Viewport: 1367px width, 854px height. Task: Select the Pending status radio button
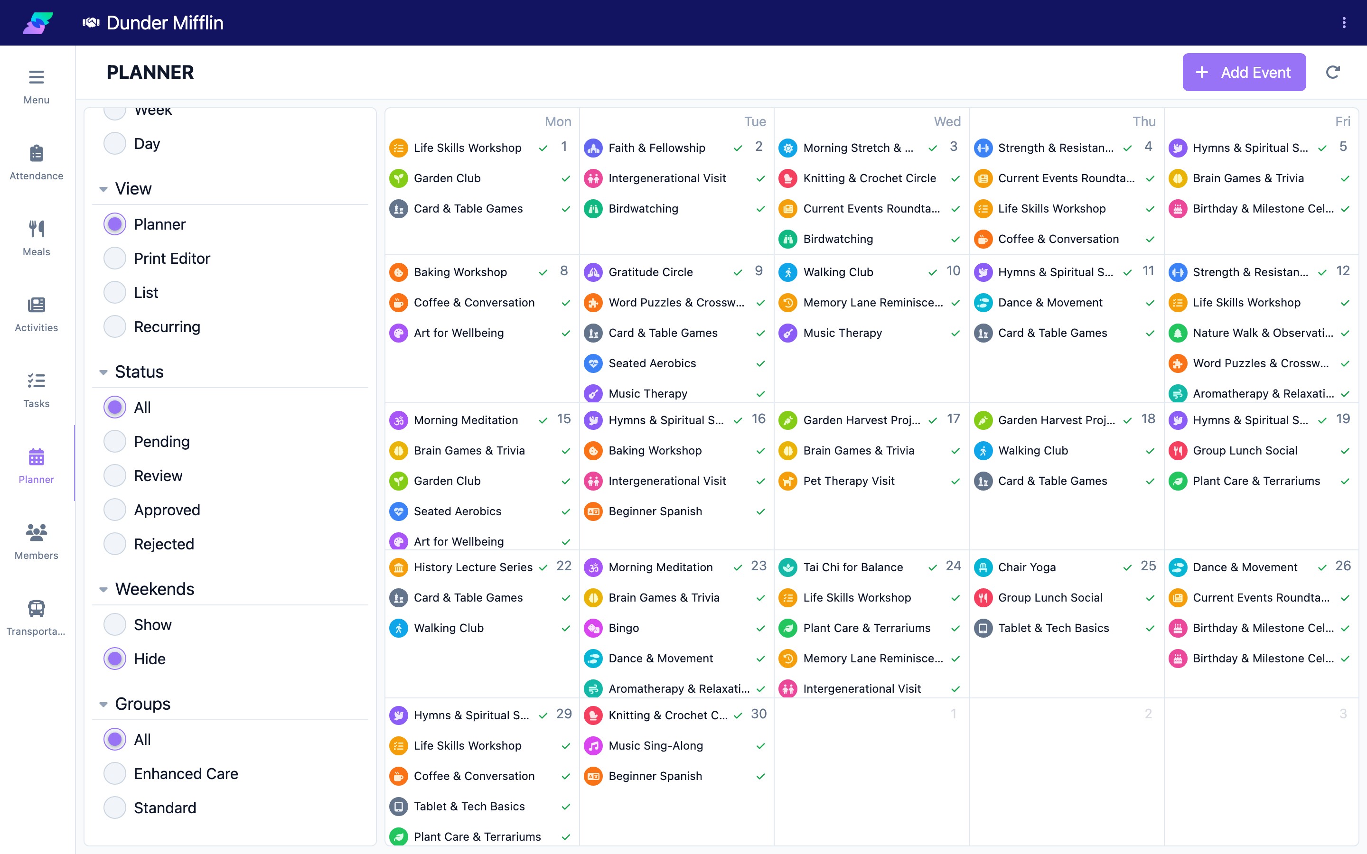pyautogui.click(x=115, y=442)
